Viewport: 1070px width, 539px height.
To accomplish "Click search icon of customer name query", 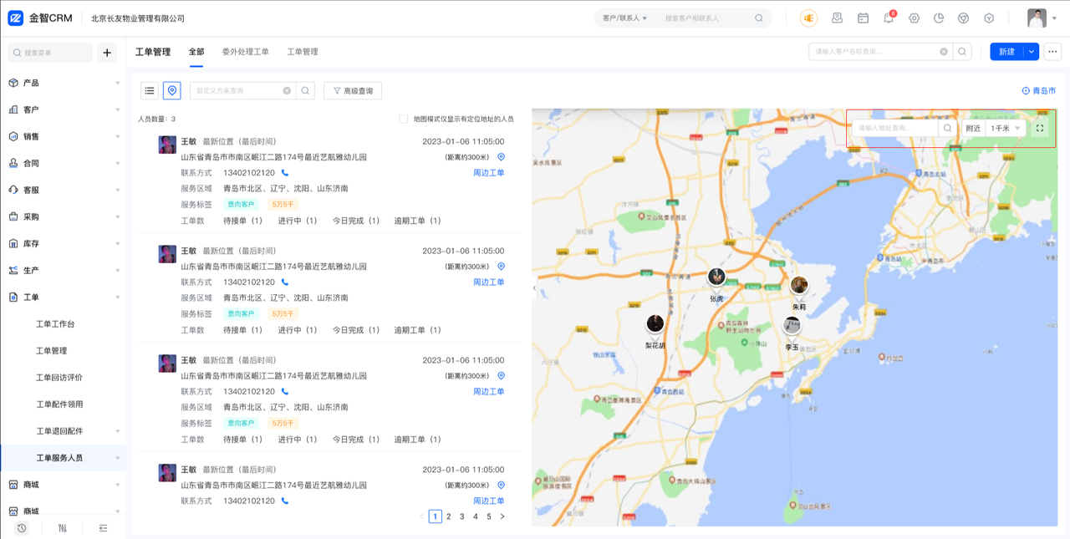I will (x=962, y=52).
